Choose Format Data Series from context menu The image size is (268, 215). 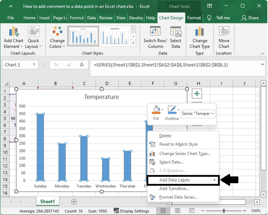178,197
